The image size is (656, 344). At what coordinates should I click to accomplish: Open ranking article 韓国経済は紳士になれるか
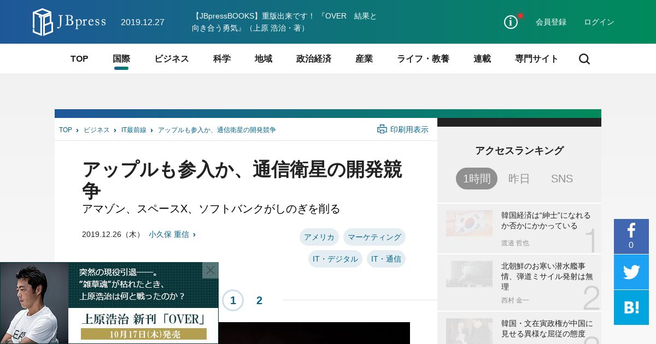coord(546,221)
